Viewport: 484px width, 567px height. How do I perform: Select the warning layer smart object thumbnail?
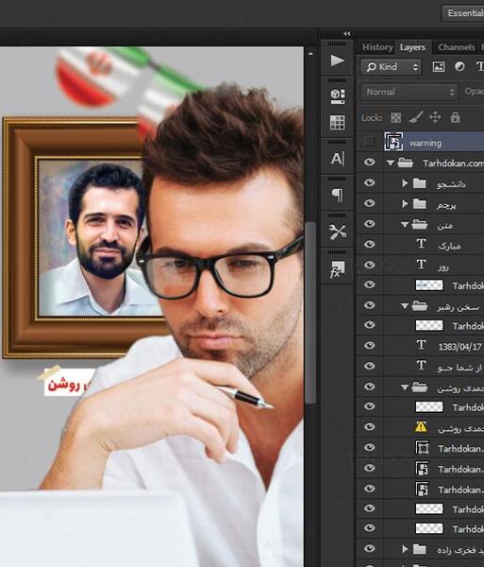pos(393,142)
